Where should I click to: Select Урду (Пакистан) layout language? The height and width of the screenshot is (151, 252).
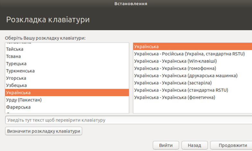(24, 100)
